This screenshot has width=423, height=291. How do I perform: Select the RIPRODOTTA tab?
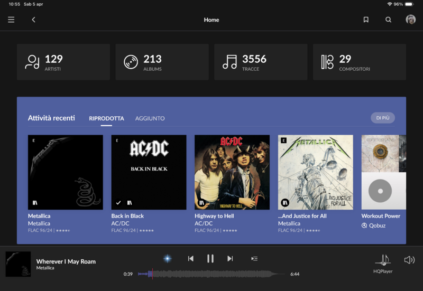pos(106,118)
